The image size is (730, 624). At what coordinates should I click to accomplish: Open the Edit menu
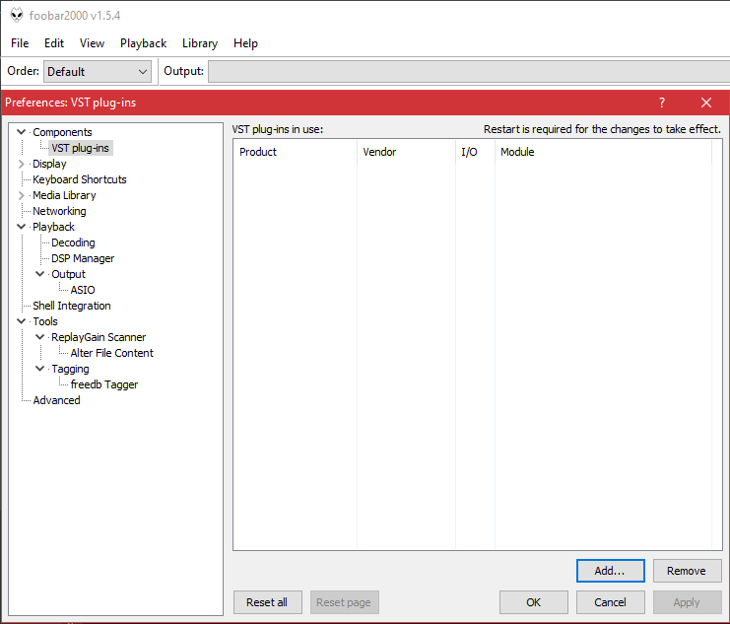click(x=54, y=43)
